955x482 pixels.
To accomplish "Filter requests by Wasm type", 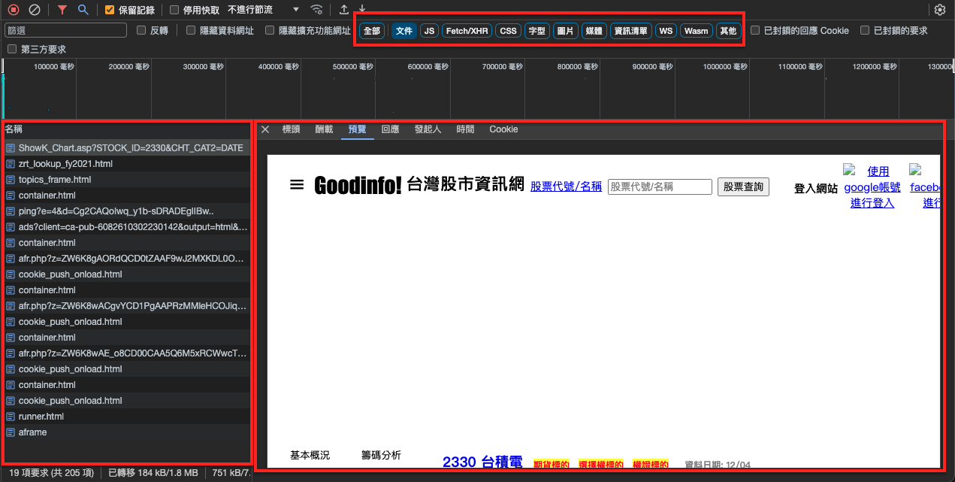I will click(x=697, y=31).
